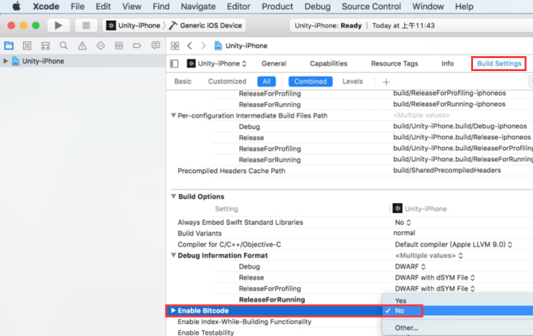533x336 pixels.
Task: Open the Editor menu
Action: click(238, 7)
